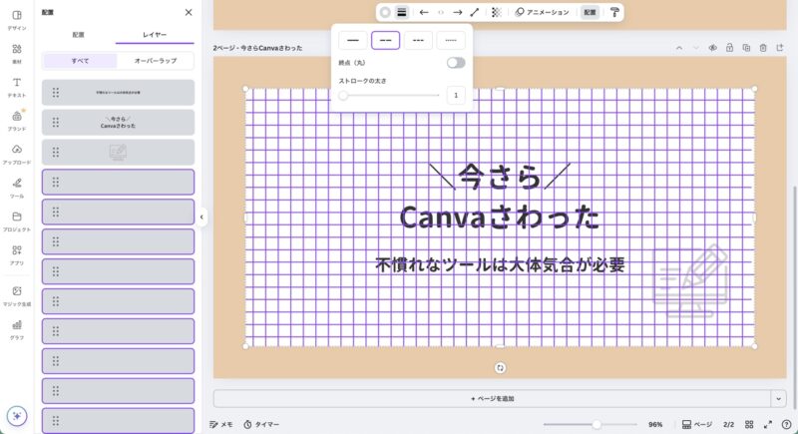Open the プロジェクト folder panel
This screenshot has height=434, width=798.
tap(17, 221)
